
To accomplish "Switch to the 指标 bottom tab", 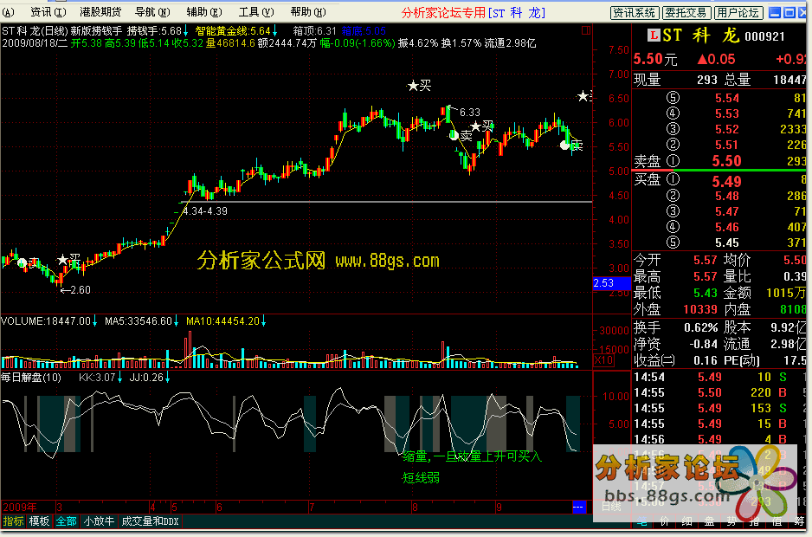I will [x=14, y=521].
